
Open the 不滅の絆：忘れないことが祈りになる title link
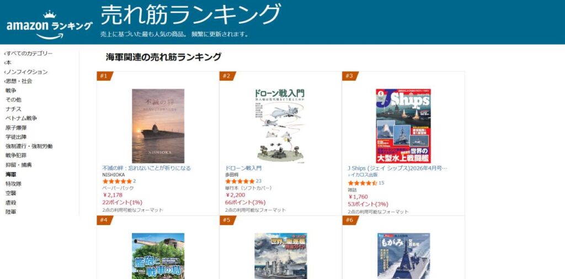click(x=147, y=168)
